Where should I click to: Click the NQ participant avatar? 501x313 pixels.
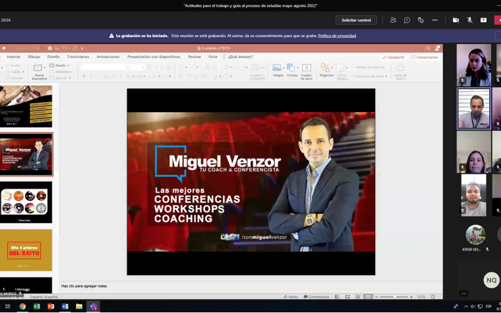coord(492,280)
